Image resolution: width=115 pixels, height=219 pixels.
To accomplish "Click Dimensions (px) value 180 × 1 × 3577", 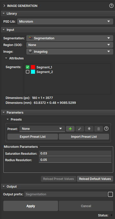I will (x=42, y=98).
